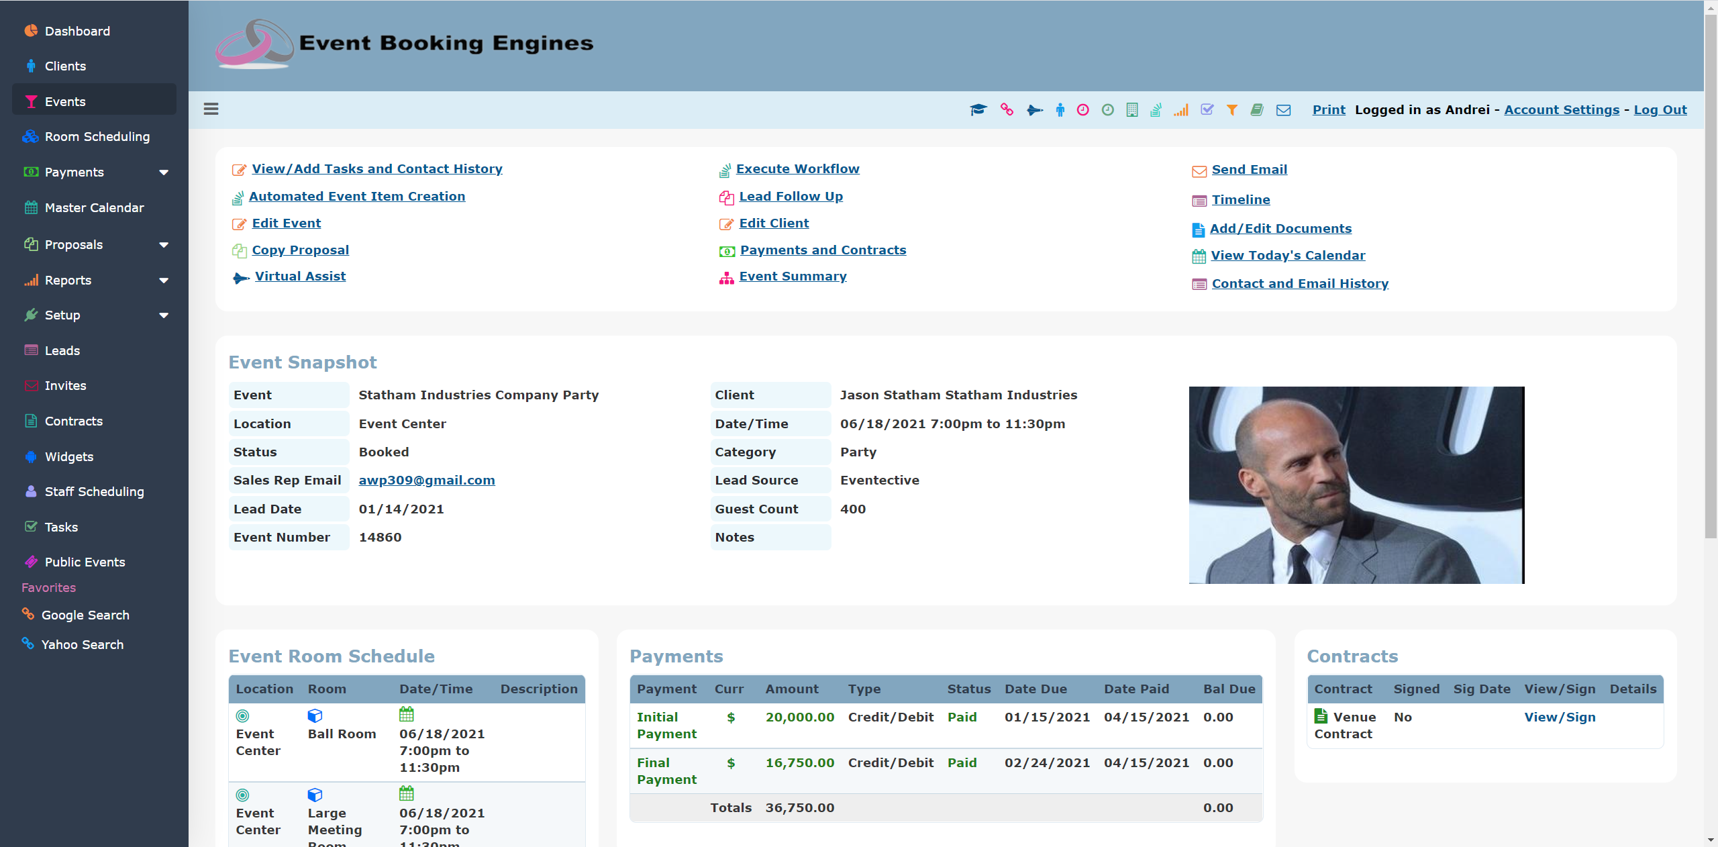The width and height of the screenshot is (1718, 847).
Task: Go to Master Calendar in sidebar
Action: (x=94, y=208)
